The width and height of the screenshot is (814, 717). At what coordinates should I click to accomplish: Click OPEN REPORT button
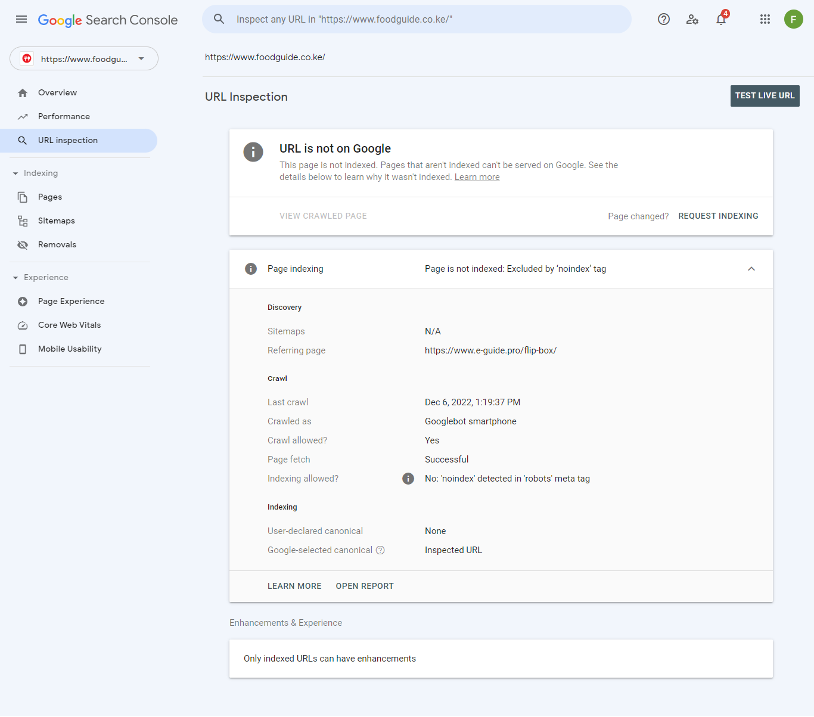click(x=365, y=586)
